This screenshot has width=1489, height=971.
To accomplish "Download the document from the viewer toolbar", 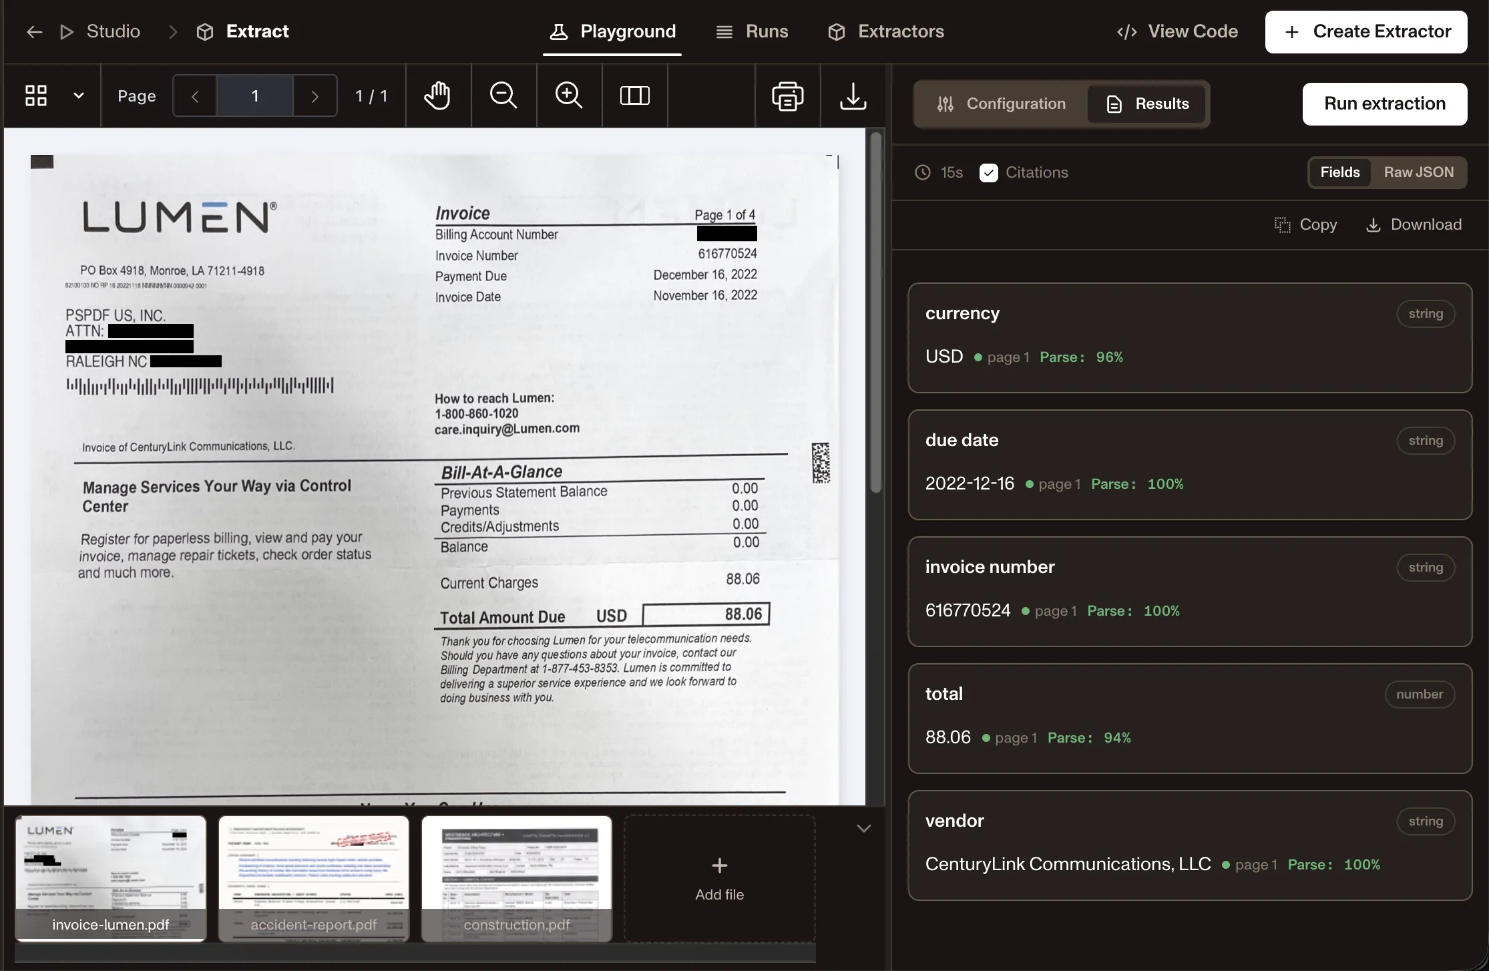I will (853, 95).
